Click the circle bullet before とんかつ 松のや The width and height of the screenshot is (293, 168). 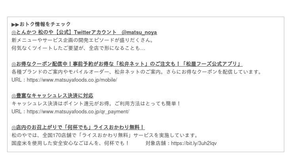pos(14,32)
